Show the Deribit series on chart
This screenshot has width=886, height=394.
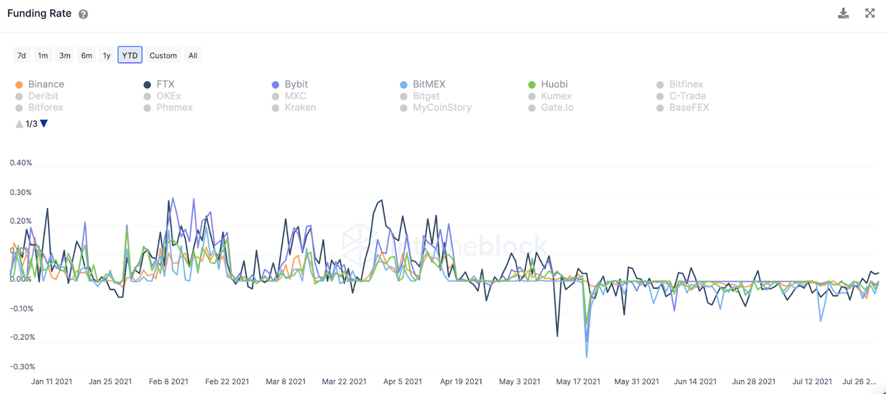coord(44,96)
